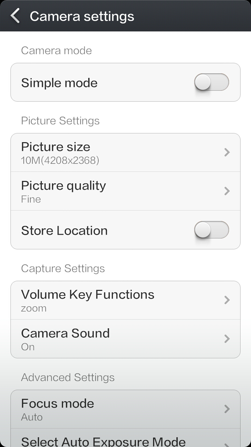Image resolution: width=251 pixels, height=447 pixels.
Task: Tap the "Store Location" label text
Action: click(64, 230)
